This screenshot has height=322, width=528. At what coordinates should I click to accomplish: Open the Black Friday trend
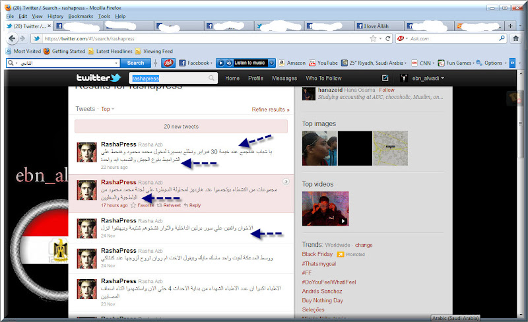coord(317,254)
